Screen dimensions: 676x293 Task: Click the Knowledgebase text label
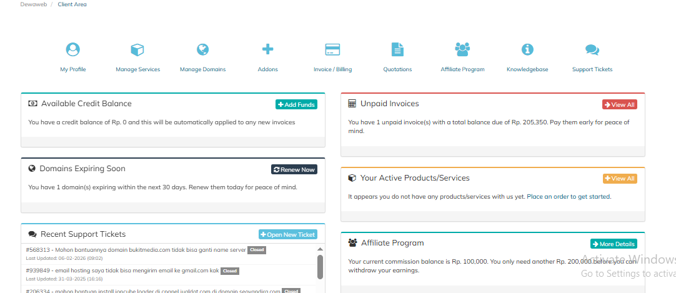pyautogui.click(x=527, y=69)
